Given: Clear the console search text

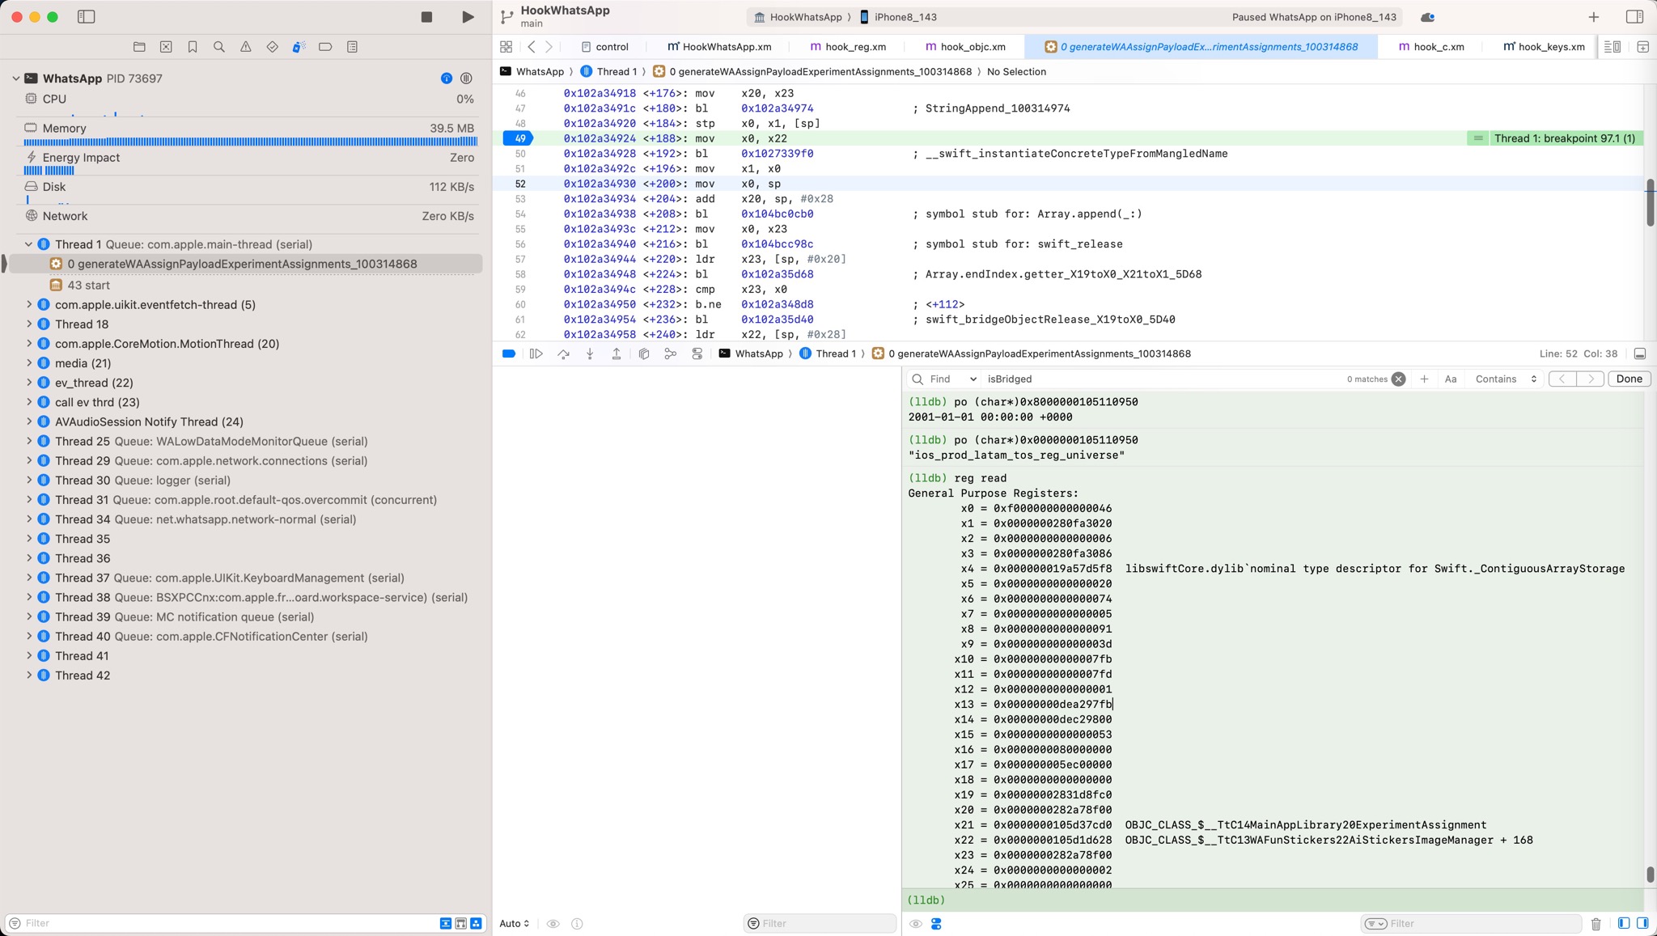Looking at the screenshot, I should pyautogui.click(x=1398, y=379).
